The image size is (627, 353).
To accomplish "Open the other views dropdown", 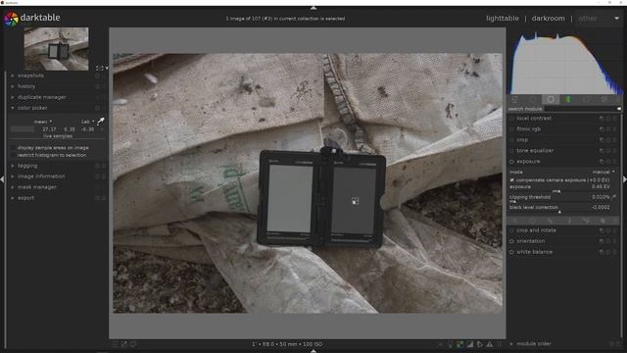I will [599, 19].
